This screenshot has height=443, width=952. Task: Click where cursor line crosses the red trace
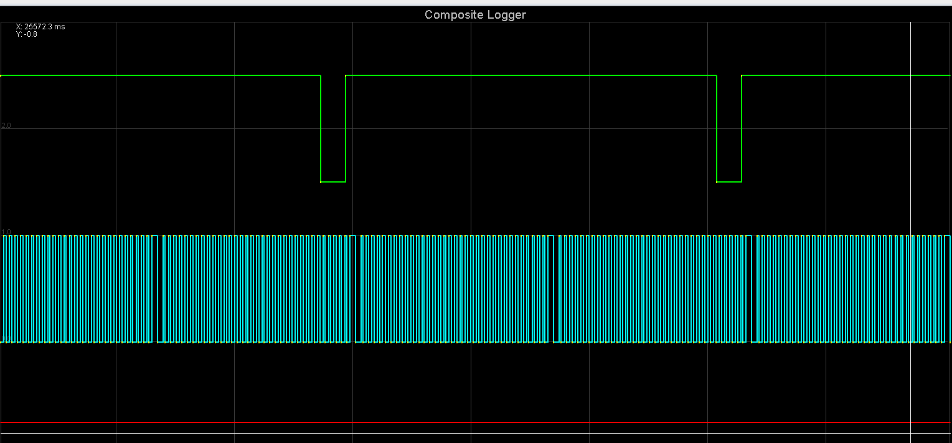tap(910, 422)
